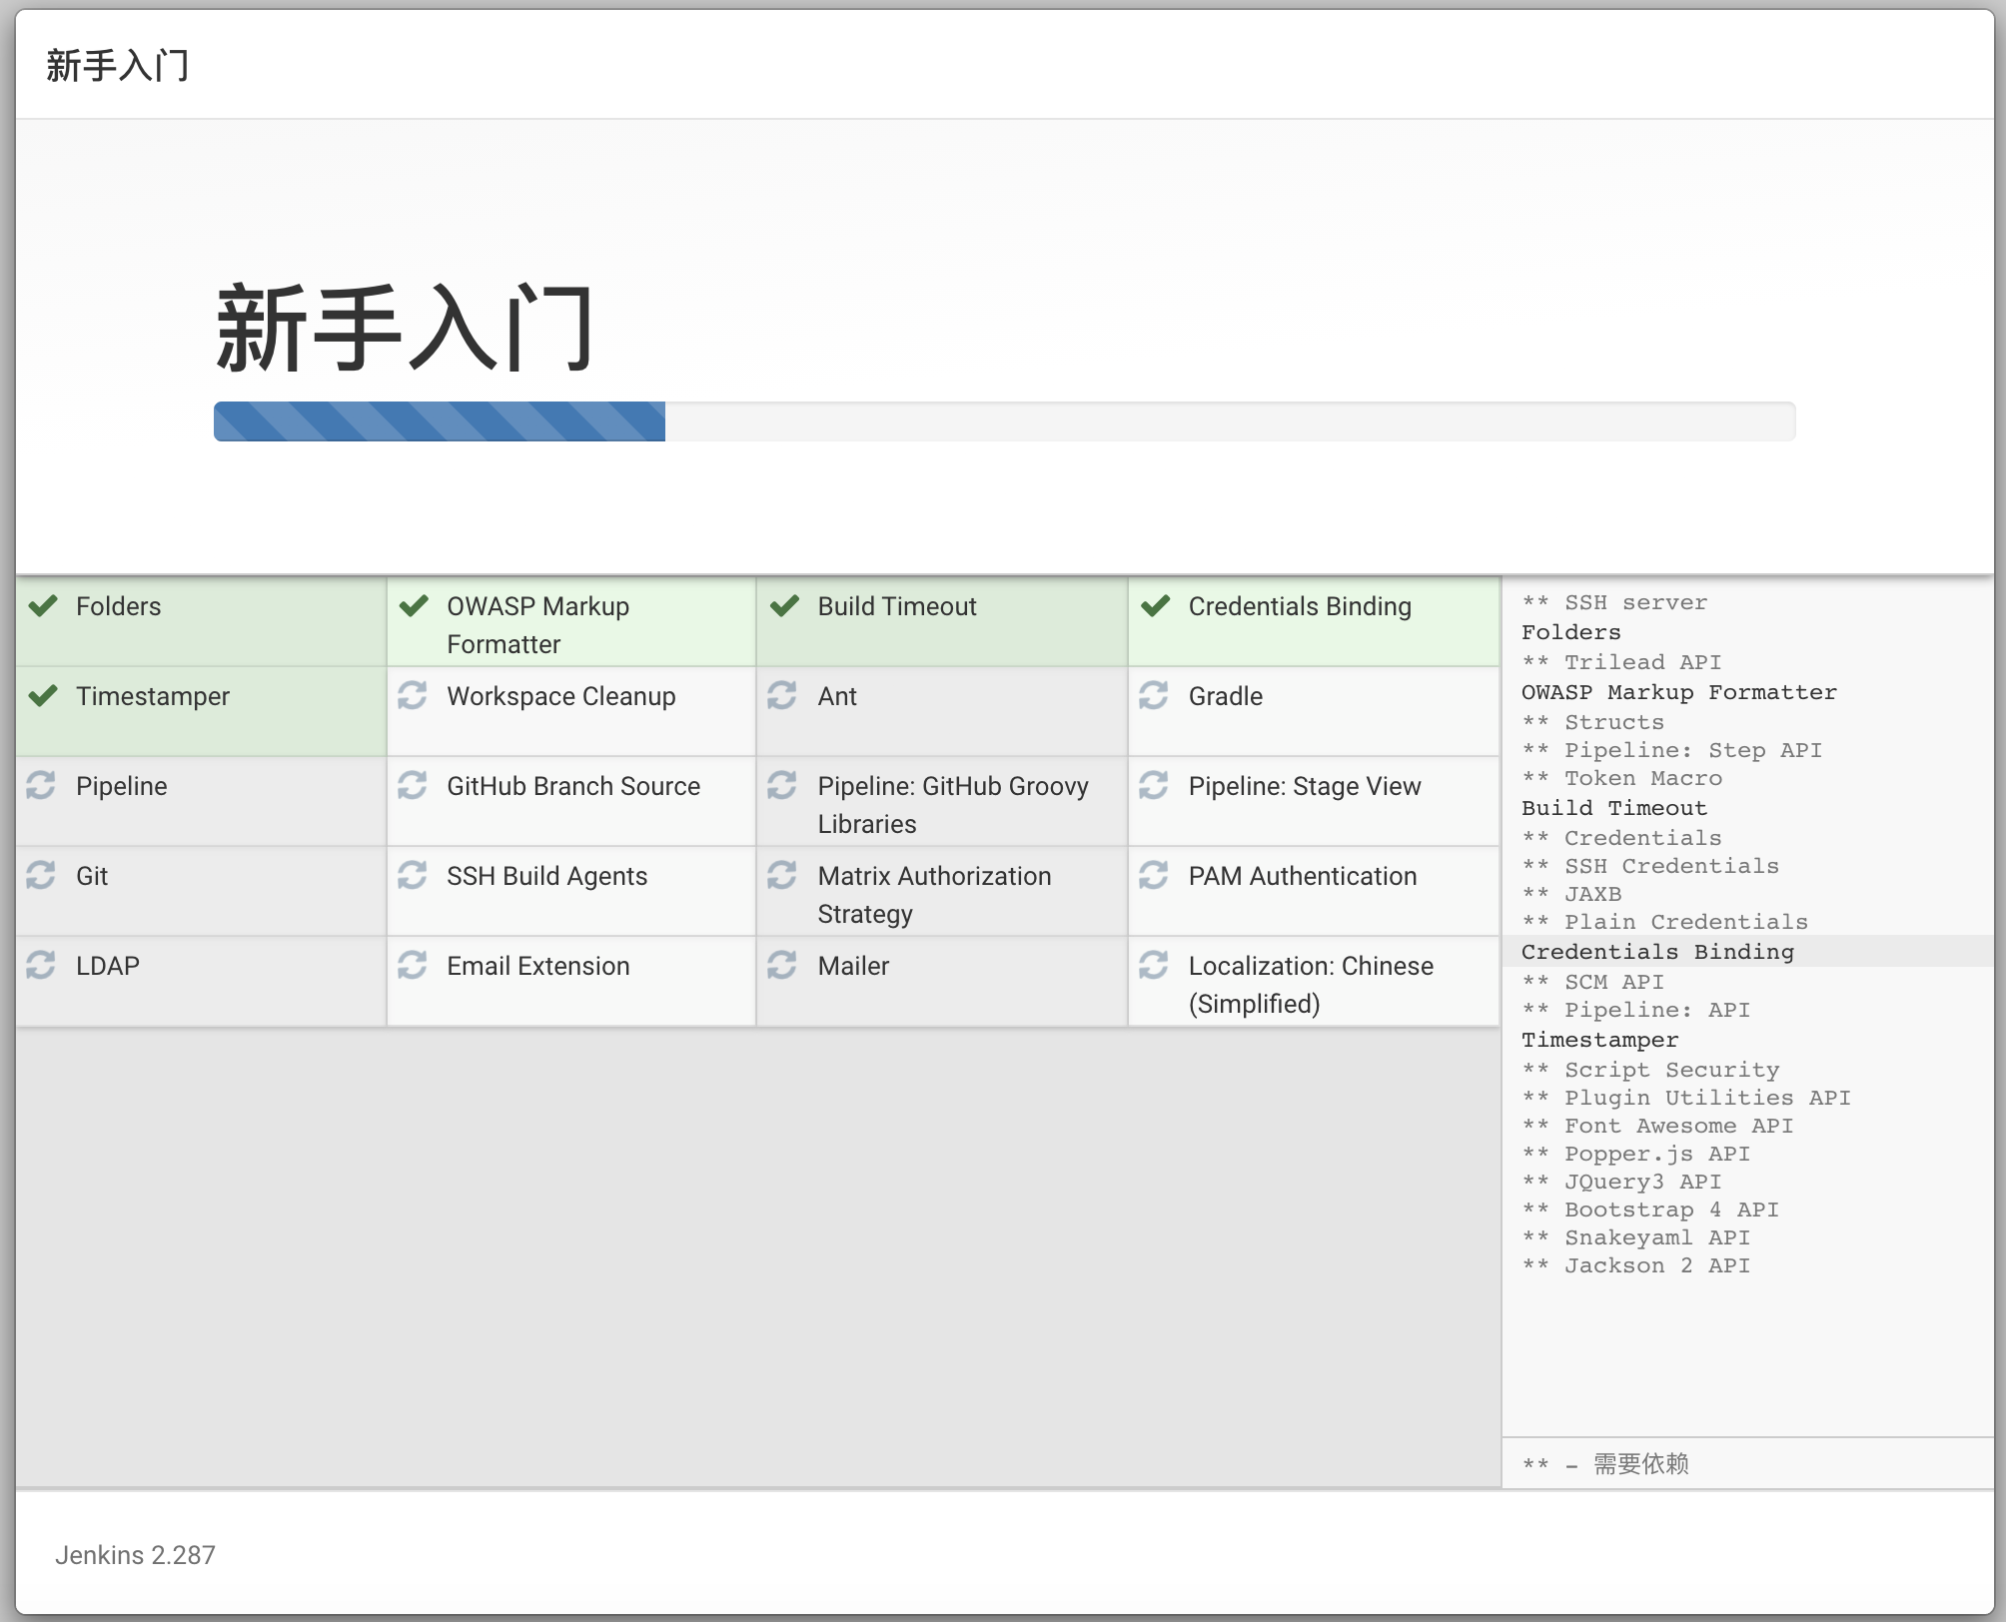Click the installation progress bar
The width and height of the screenshot is (2006, 1622).
(x=1004, y=421)
